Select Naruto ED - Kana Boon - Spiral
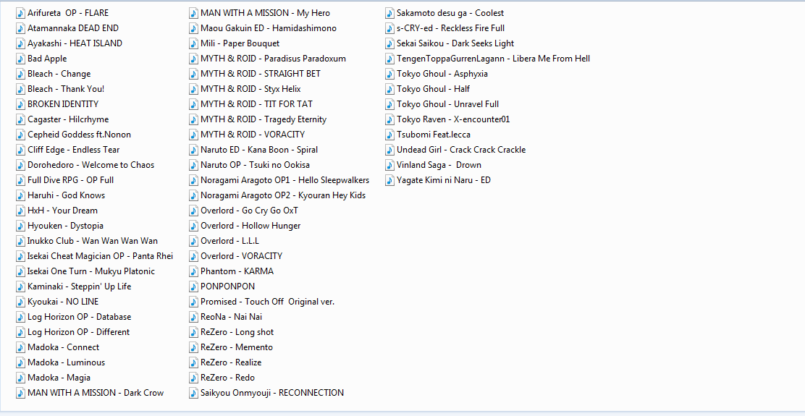The width and height of the screenshot is (805, 416). (259, 150)
